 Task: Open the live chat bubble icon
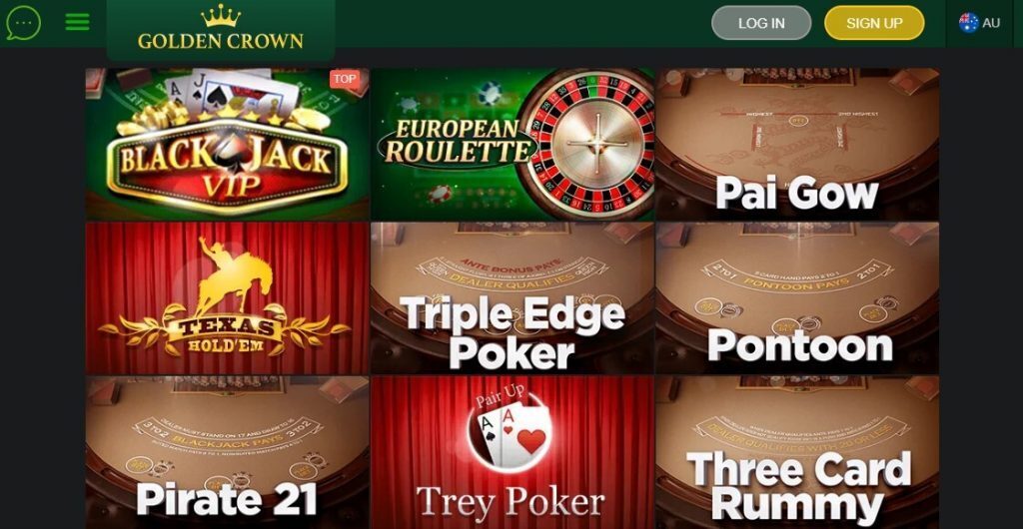pos(24,23)
